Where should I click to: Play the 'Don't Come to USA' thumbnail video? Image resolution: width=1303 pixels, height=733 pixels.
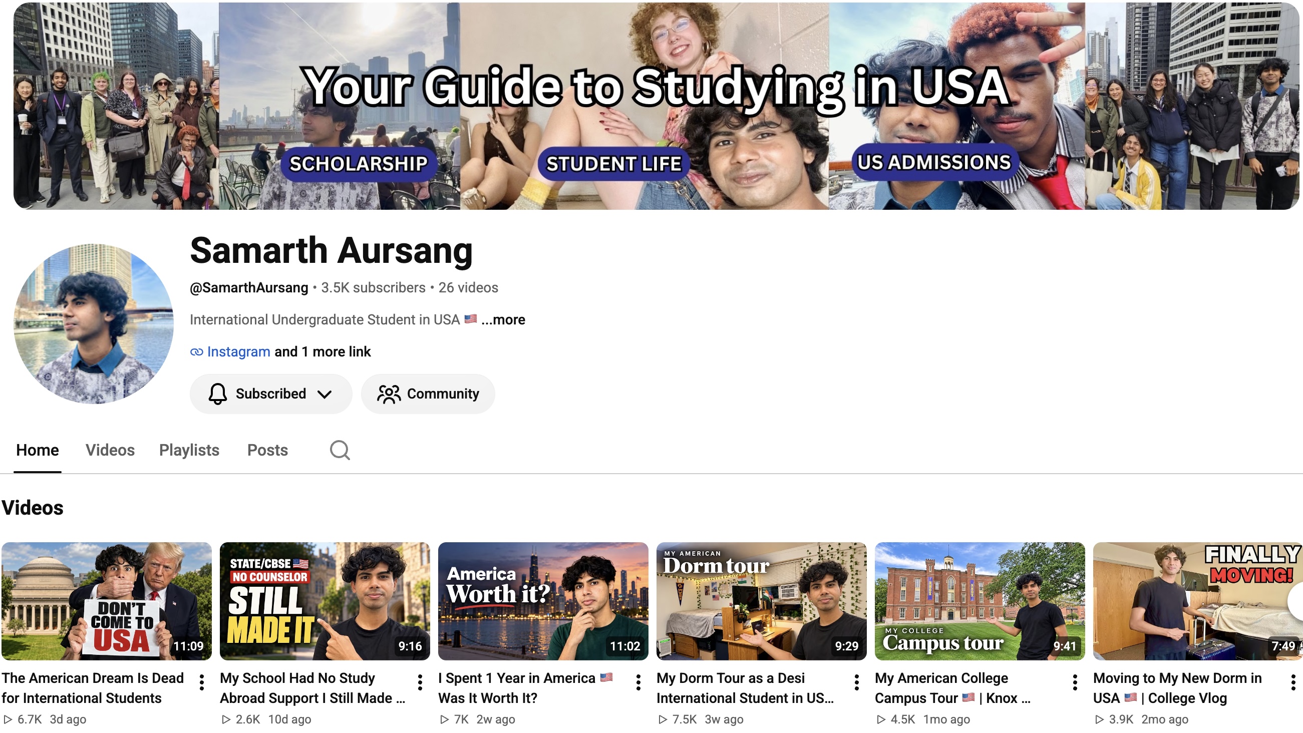point(107,601)
